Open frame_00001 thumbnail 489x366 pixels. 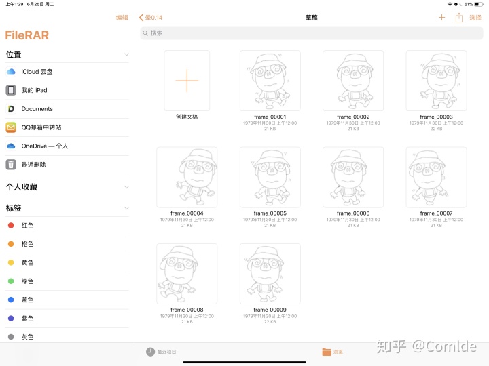(270, 81)
